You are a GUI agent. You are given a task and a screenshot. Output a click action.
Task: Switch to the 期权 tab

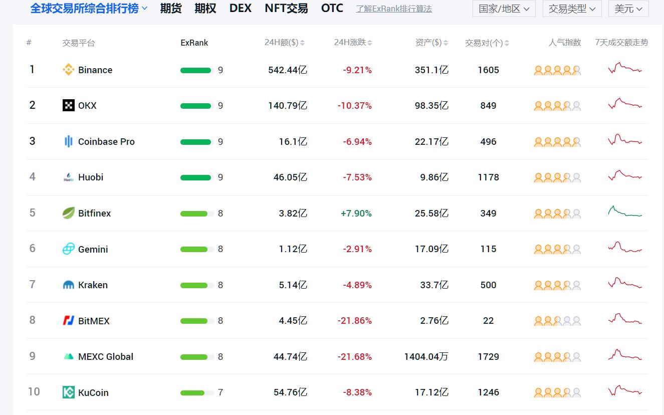(205, 8)
